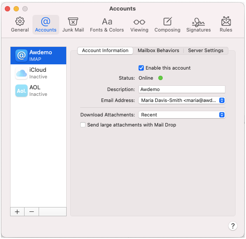Enable Send large attachments with Mail Drop

(x=83, y=125)
